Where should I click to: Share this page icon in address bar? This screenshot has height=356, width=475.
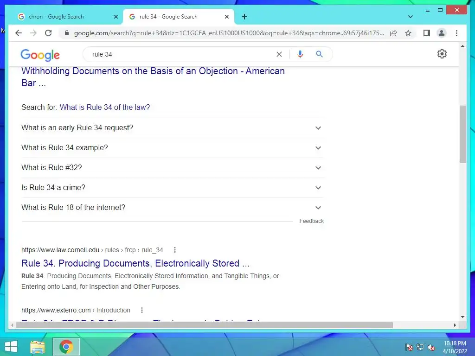coord(393,33)
